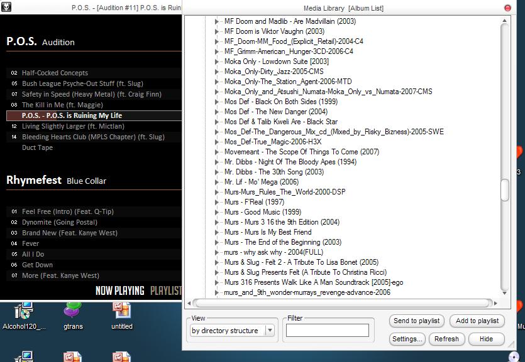Select track Duct Tape
The width and height of the screenshot is (525, 362).
(94, 147)
